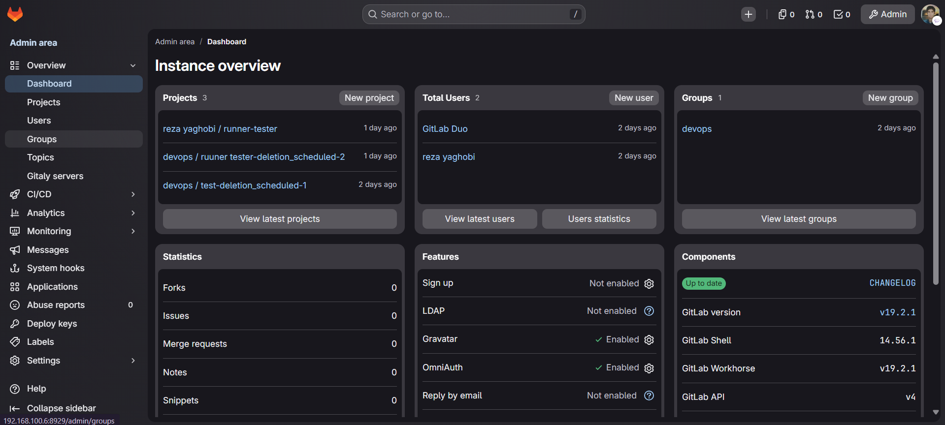The width and height of the screenshot is (945, 425).
Task: Click the Settings gear icon in sidebar
Action: pos(15,361)
